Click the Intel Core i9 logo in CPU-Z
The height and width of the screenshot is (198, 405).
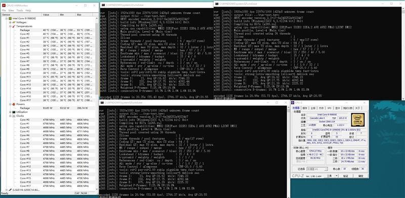(x=358, y=120)
